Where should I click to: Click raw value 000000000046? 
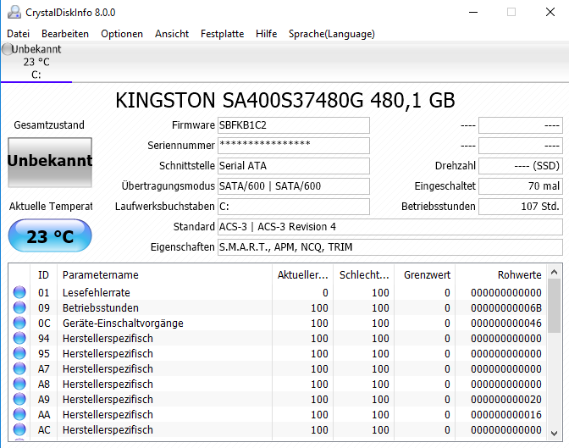(x=506, y=324)
